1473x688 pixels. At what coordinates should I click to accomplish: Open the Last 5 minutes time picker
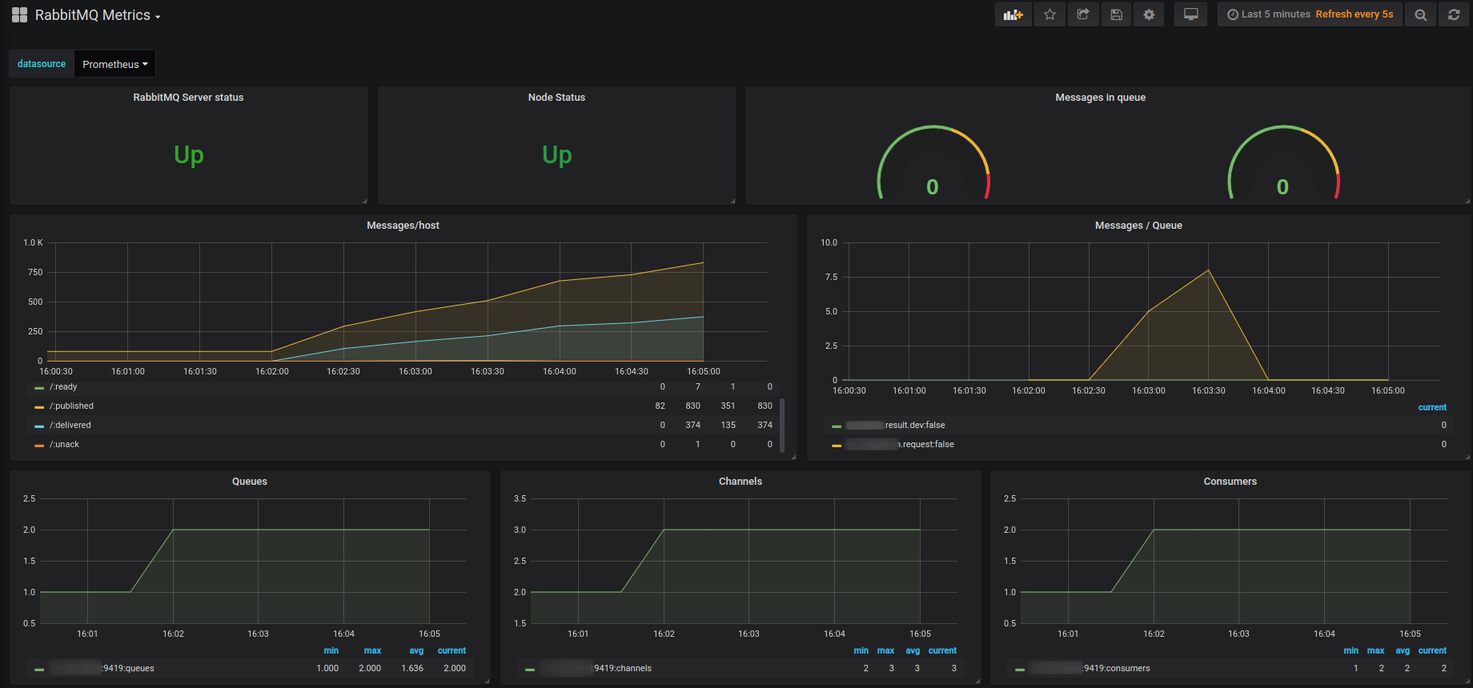(1310, 14)
